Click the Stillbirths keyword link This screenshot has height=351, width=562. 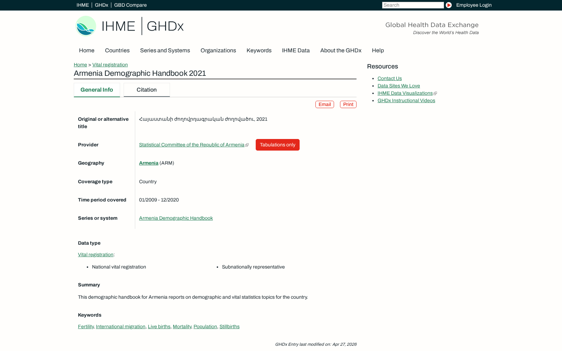(x=229, y=326)
